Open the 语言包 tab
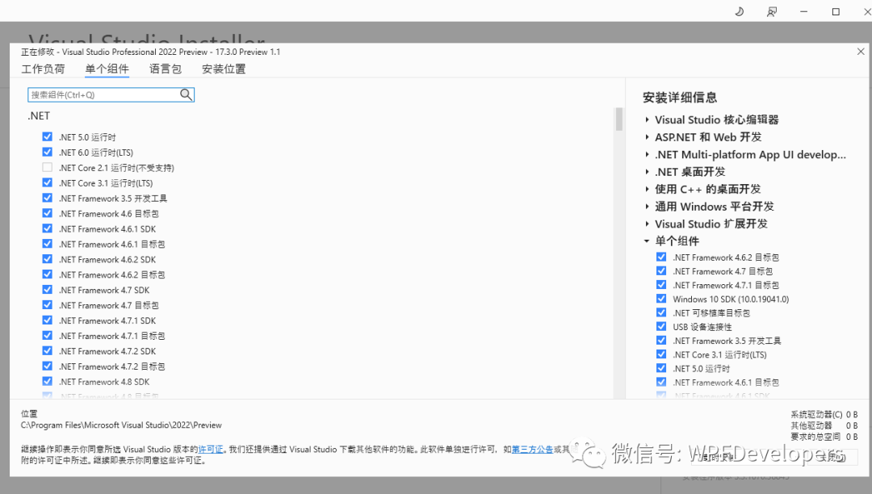This screenshot has height=494, width=872. pyautogui.click(x=166, y=69)
